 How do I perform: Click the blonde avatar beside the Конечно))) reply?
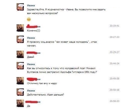(x=20, y=28)
